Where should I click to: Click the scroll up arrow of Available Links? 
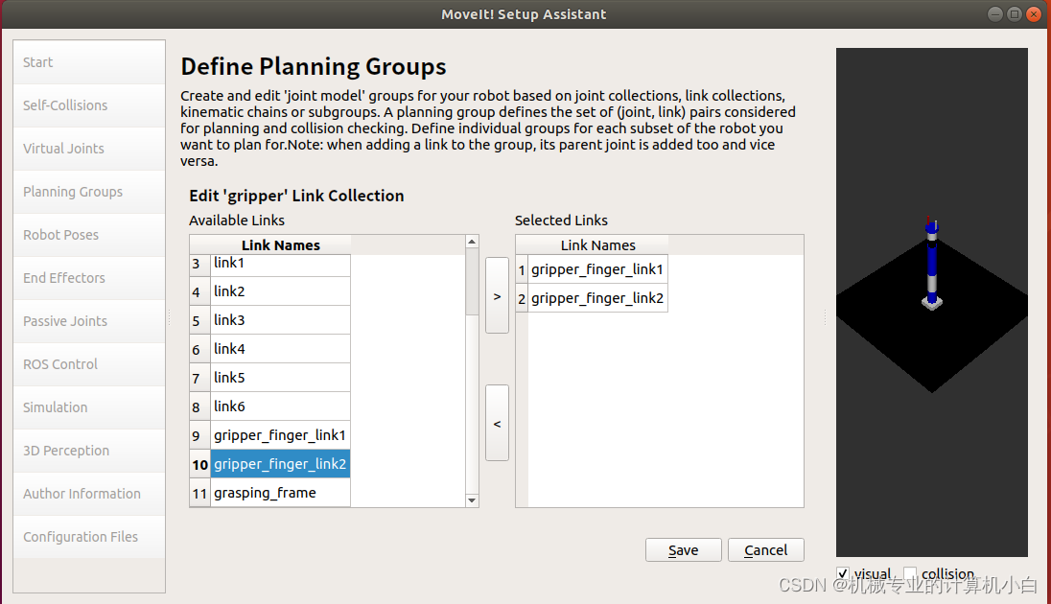click(x=472, y=242)
